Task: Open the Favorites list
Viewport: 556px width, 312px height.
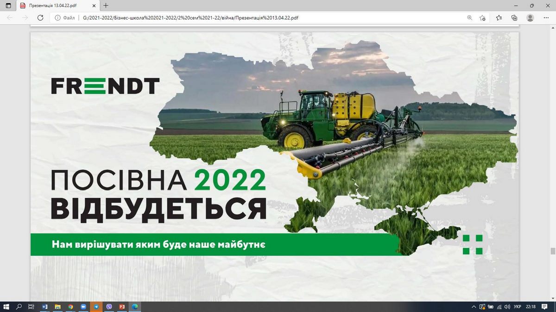Action: coord(499,18)
